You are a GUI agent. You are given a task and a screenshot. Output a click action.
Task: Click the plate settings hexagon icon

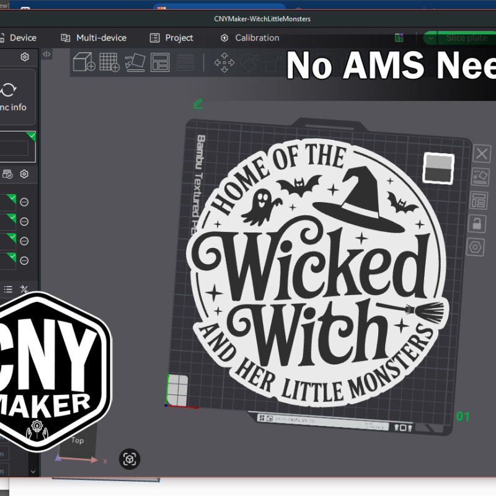point(481,246)
